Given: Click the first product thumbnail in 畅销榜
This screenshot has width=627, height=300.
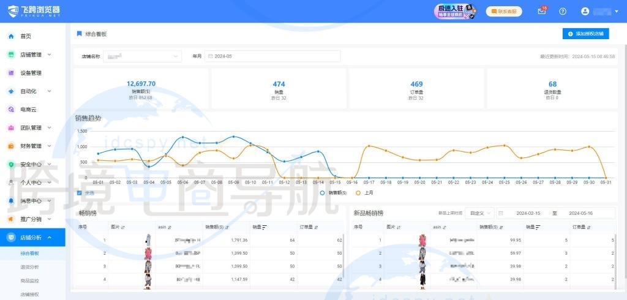Looking at the screenshot, I should (x=148, y=240).
